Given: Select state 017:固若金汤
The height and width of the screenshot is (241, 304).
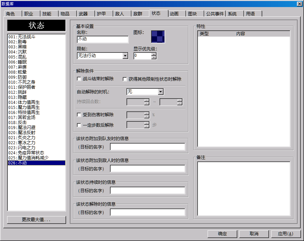Looking at the screenshot, I should [x=36, y=117].
